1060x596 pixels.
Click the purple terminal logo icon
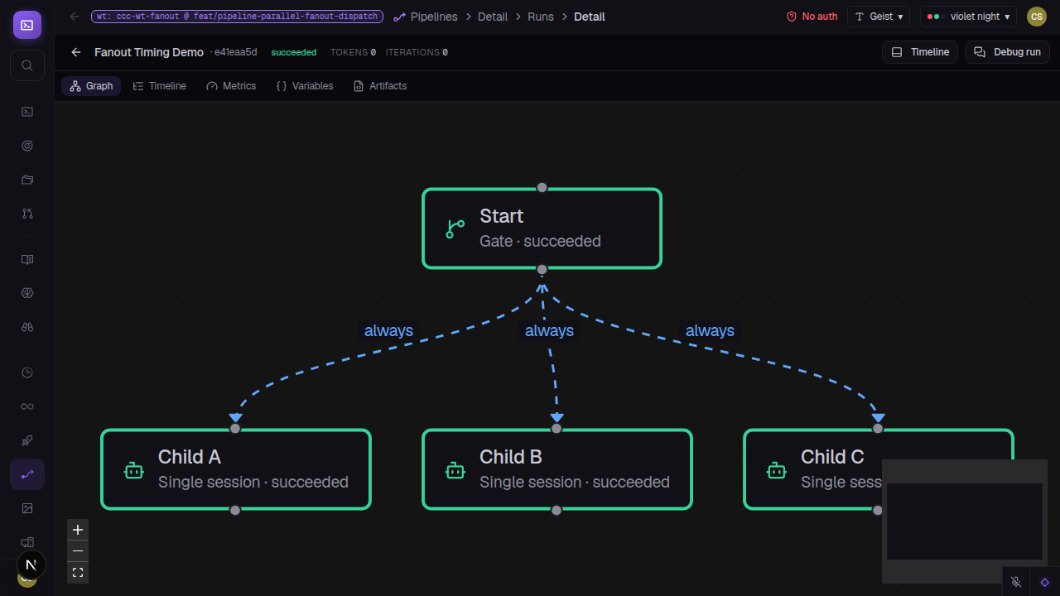point(27,25)
